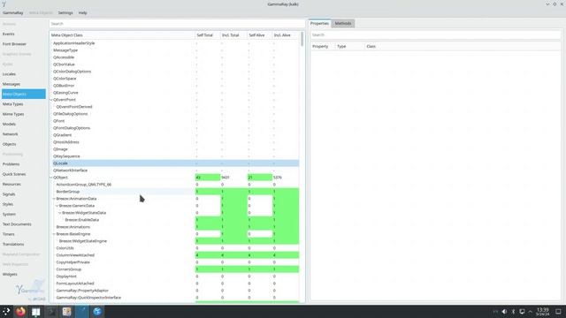
Task: Open Models in the sidebar
Action: (24, 124)
